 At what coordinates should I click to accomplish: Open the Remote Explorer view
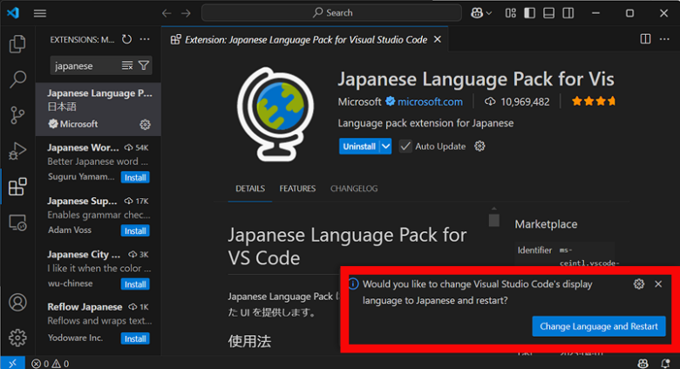[x=17, y=222]
